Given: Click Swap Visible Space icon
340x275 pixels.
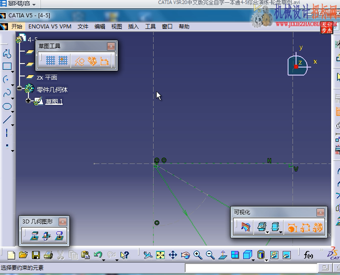Looking at the screenshot, I should point(287,255).
